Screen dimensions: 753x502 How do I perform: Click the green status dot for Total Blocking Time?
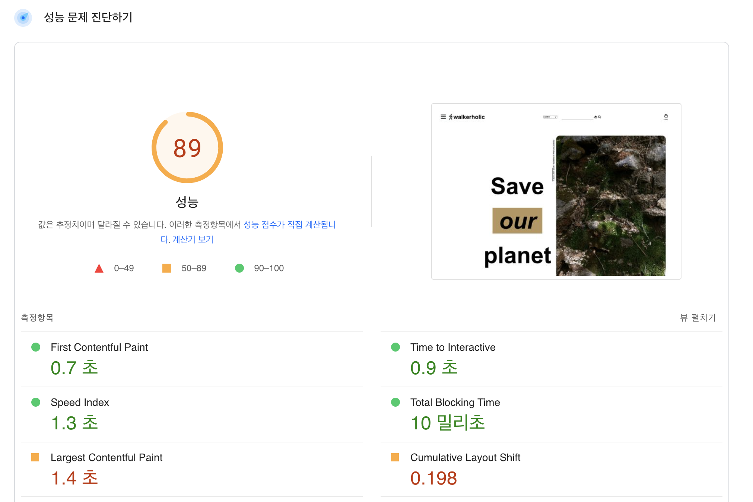(x=395, y=402)
